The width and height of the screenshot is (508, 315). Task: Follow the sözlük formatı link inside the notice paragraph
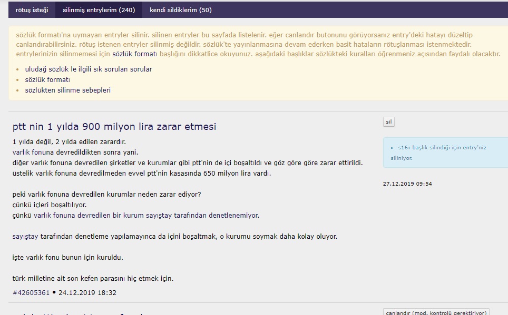click(x=135, y=54)
